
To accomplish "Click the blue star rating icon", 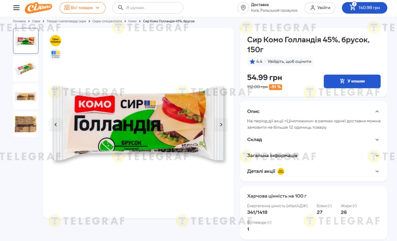I will click(252, 61).
